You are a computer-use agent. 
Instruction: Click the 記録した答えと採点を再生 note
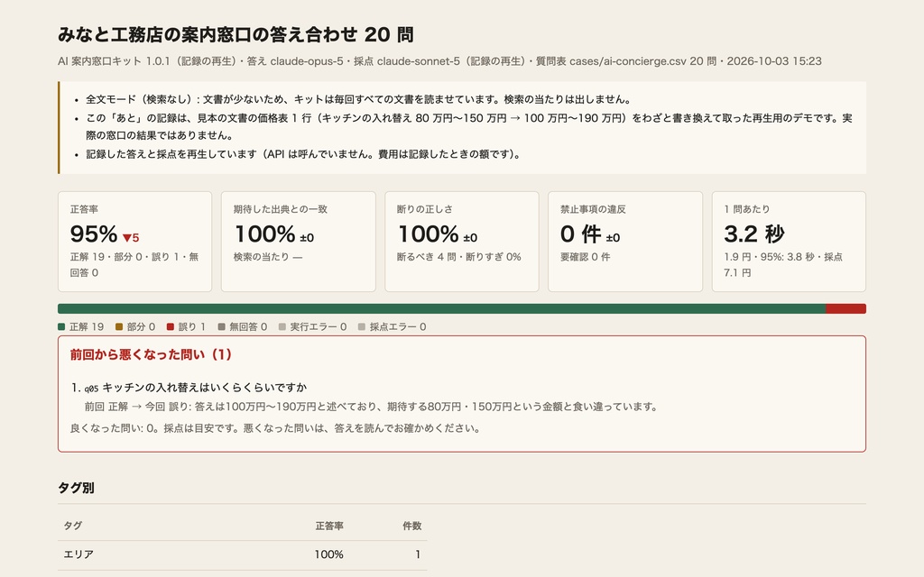(x=304, y=154)
